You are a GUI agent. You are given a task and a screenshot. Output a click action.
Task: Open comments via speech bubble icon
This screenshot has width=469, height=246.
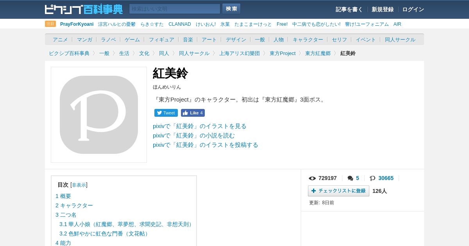tap(350, 178)
